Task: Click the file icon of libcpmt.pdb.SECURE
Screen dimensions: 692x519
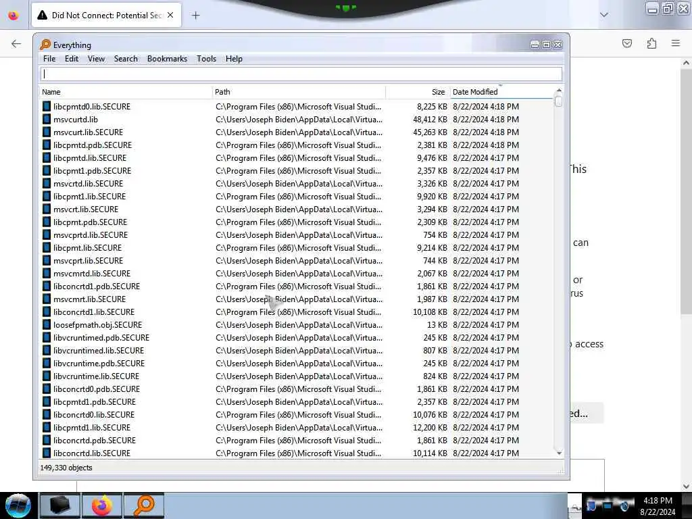Action: [x=47, y=222]
